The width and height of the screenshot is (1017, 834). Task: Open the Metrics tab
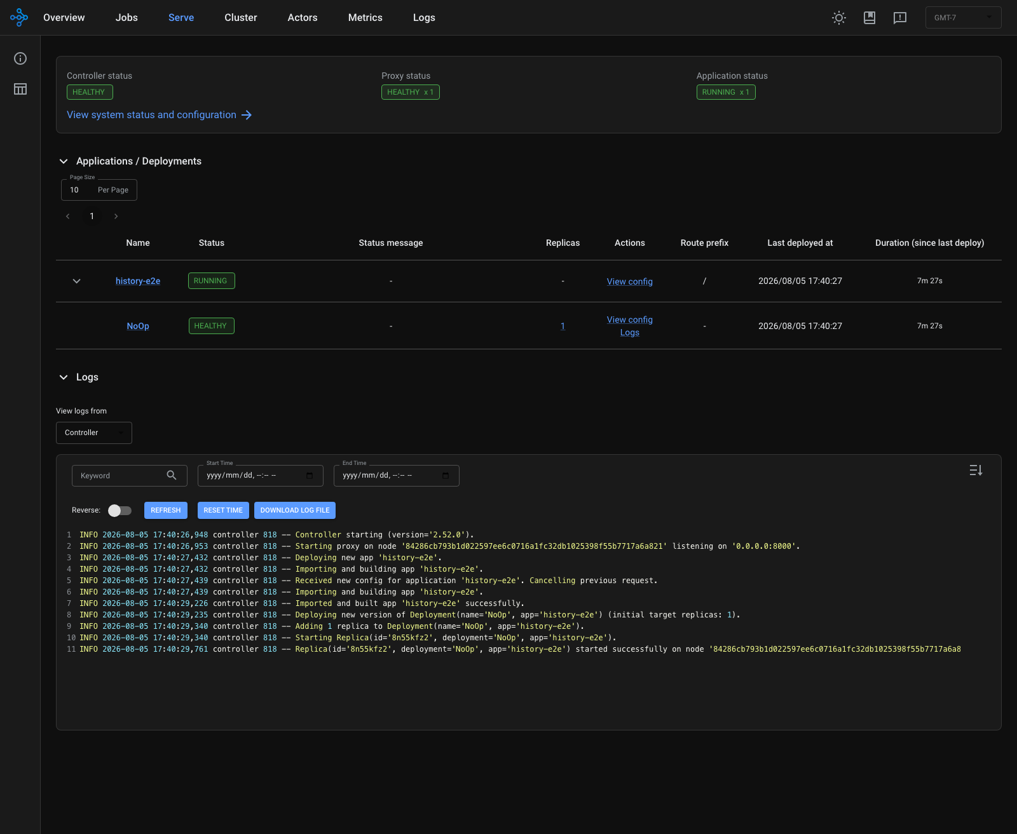[365, 18]
